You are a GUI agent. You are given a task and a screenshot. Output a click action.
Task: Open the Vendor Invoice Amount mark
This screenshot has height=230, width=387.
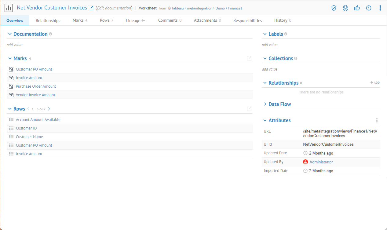pos(35,95)
